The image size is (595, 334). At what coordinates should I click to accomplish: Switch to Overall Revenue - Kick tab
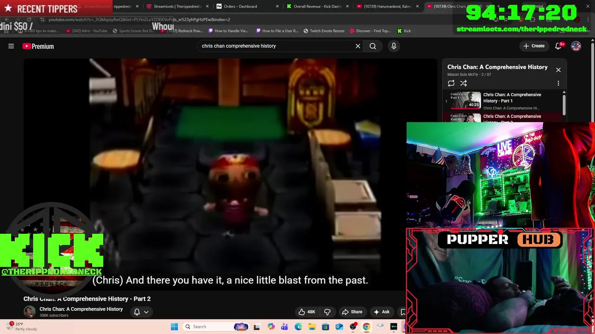[317, 6]
